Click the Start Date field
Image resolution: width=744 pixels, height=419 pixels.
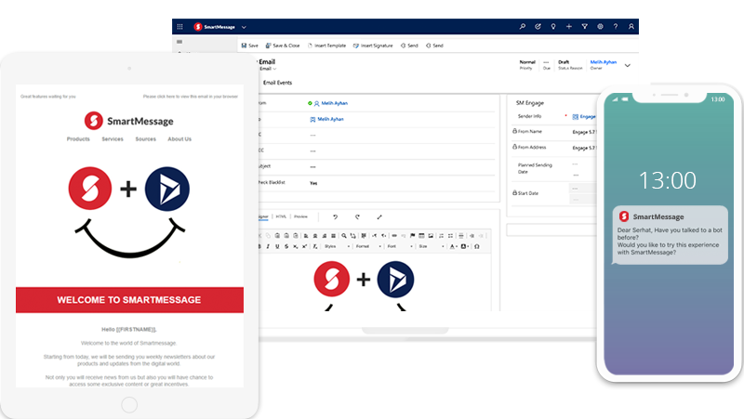pyautogui.click(x=583, y=193)
